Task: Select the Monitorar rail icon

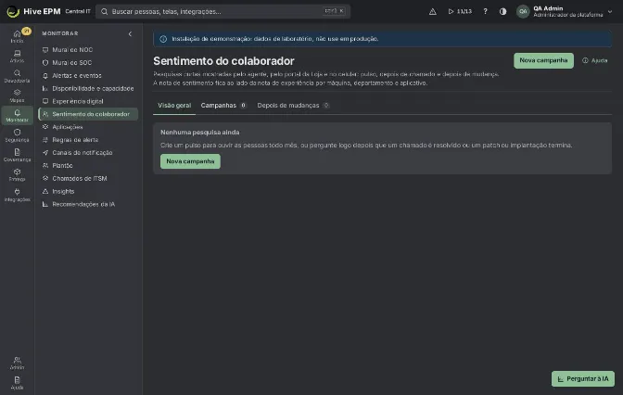Action: (x=17, y=116)
